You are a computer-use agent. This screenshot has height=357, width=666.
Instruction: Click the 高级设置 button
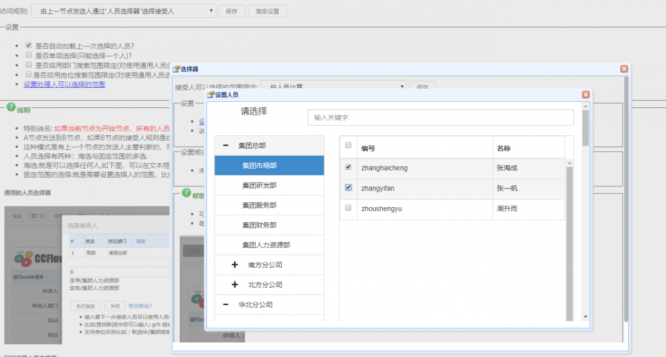click(268, 11)
